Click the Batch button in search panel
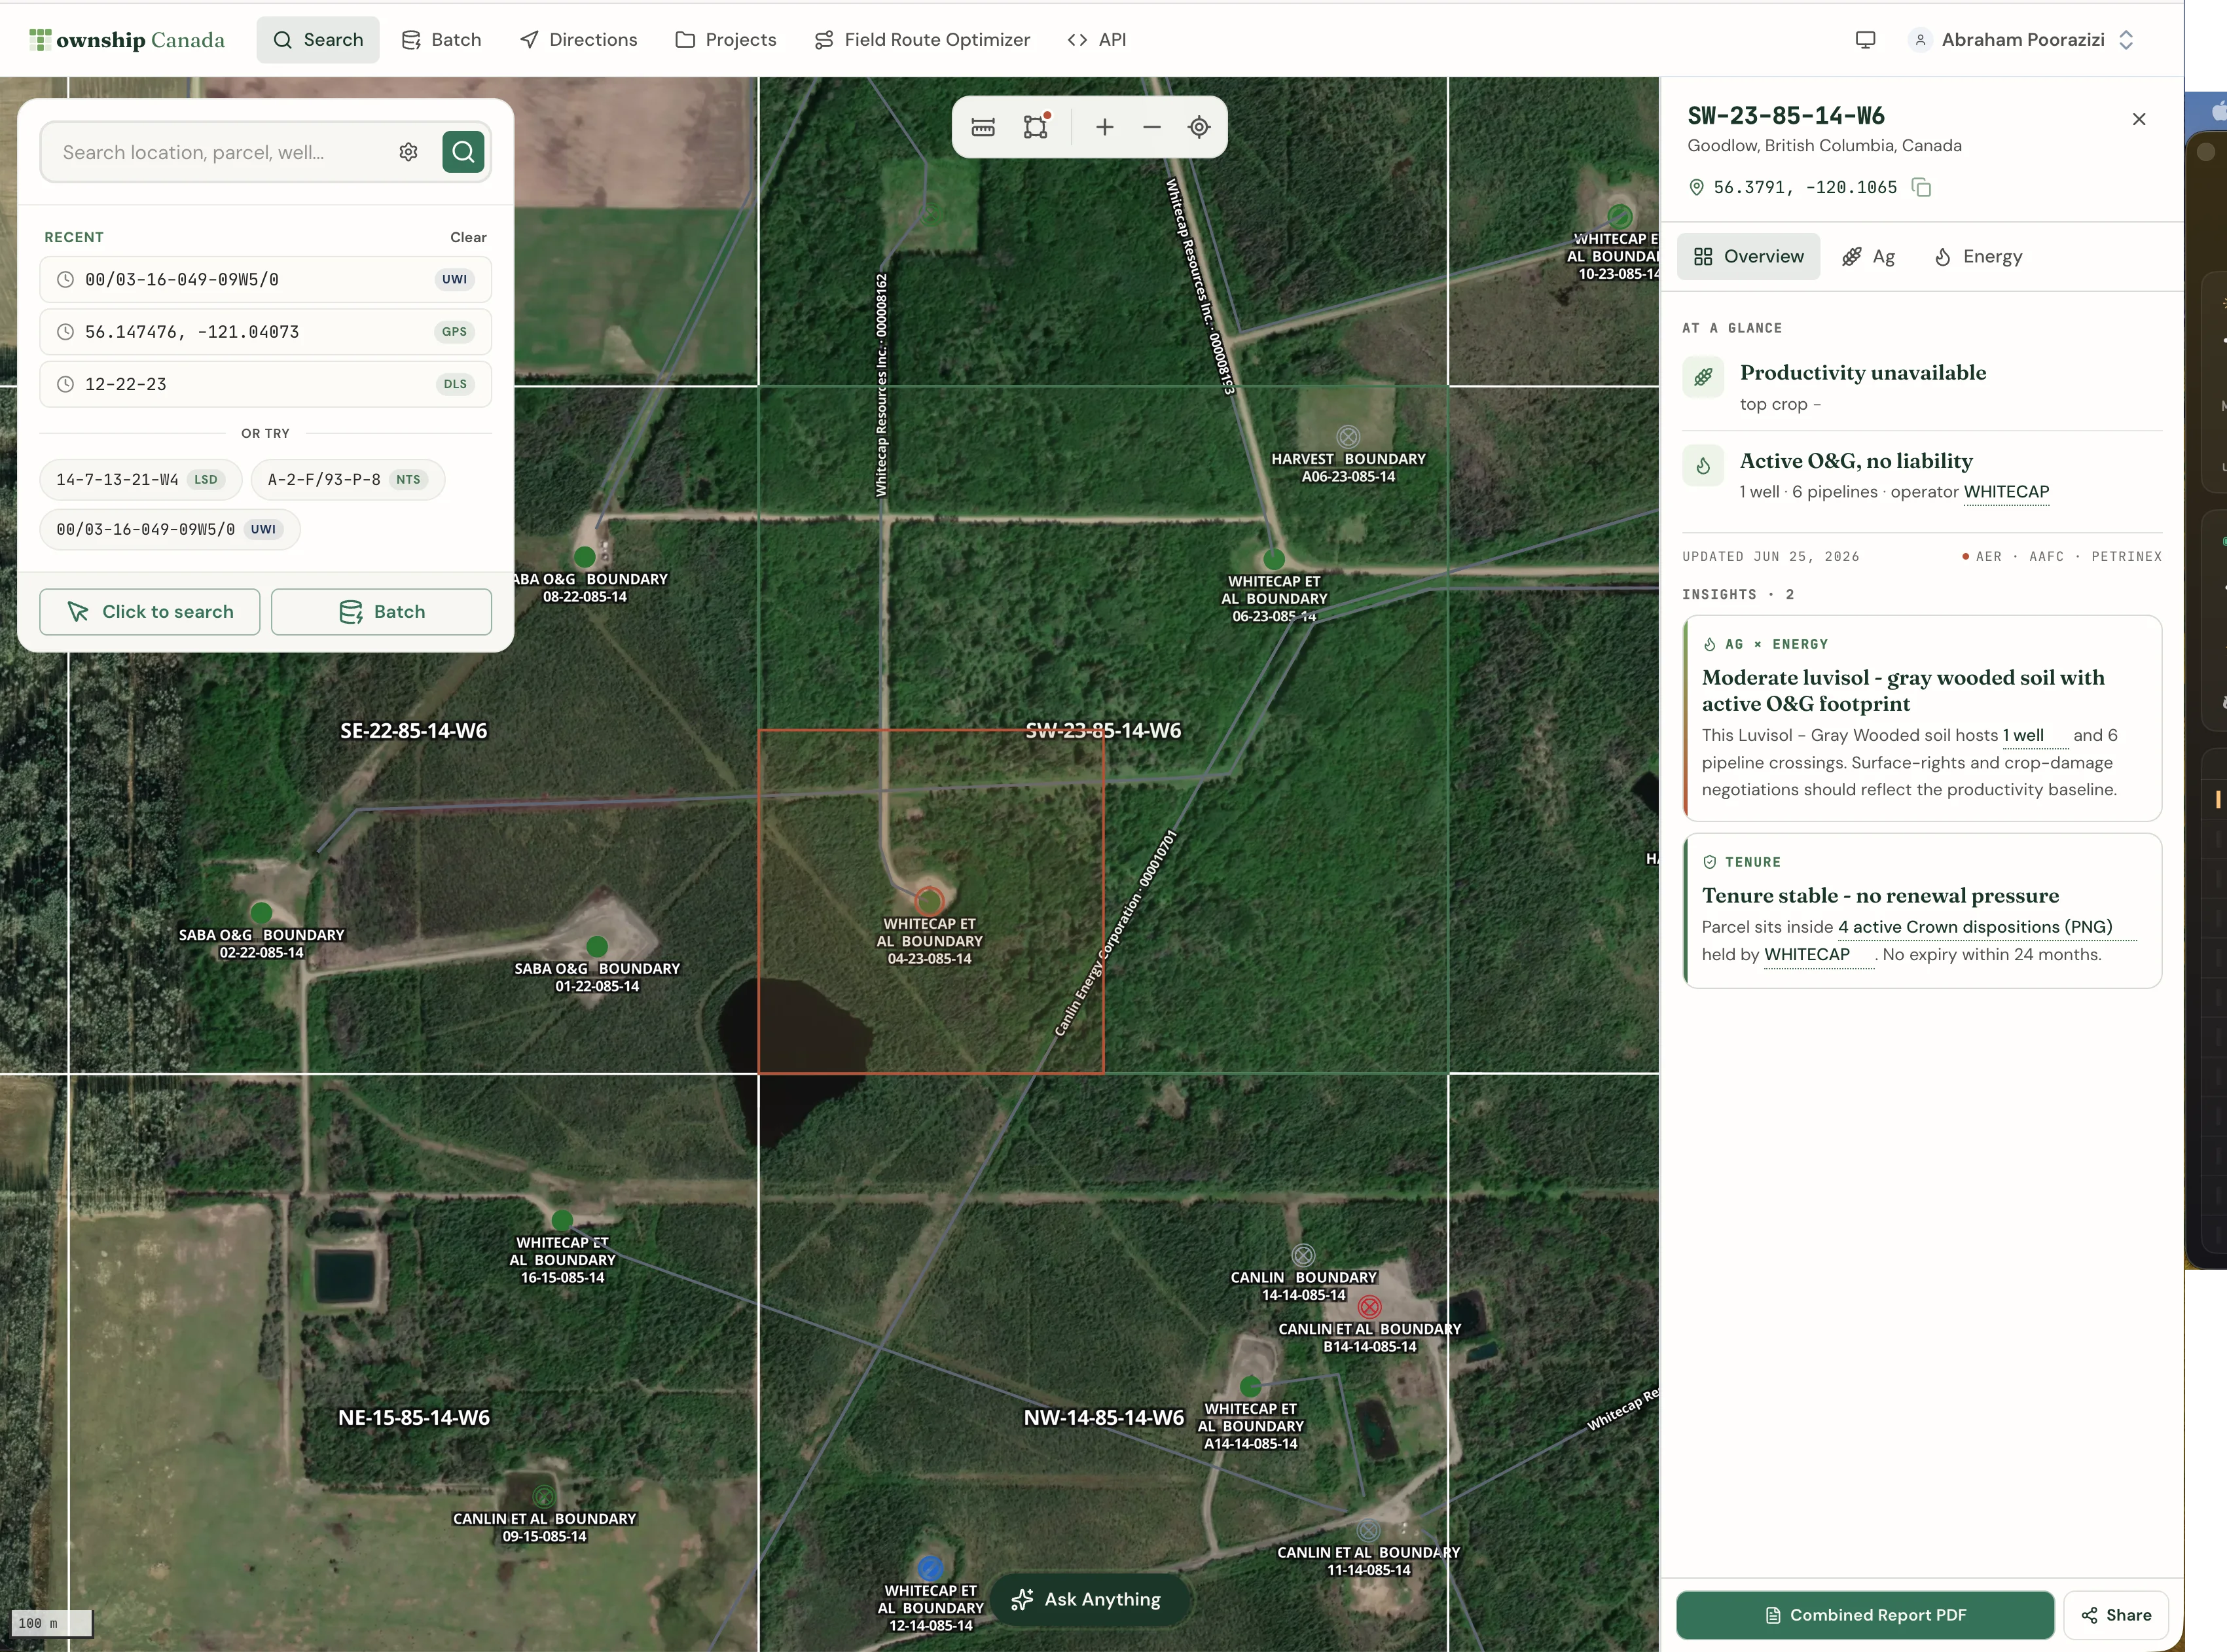 (381, 612)
